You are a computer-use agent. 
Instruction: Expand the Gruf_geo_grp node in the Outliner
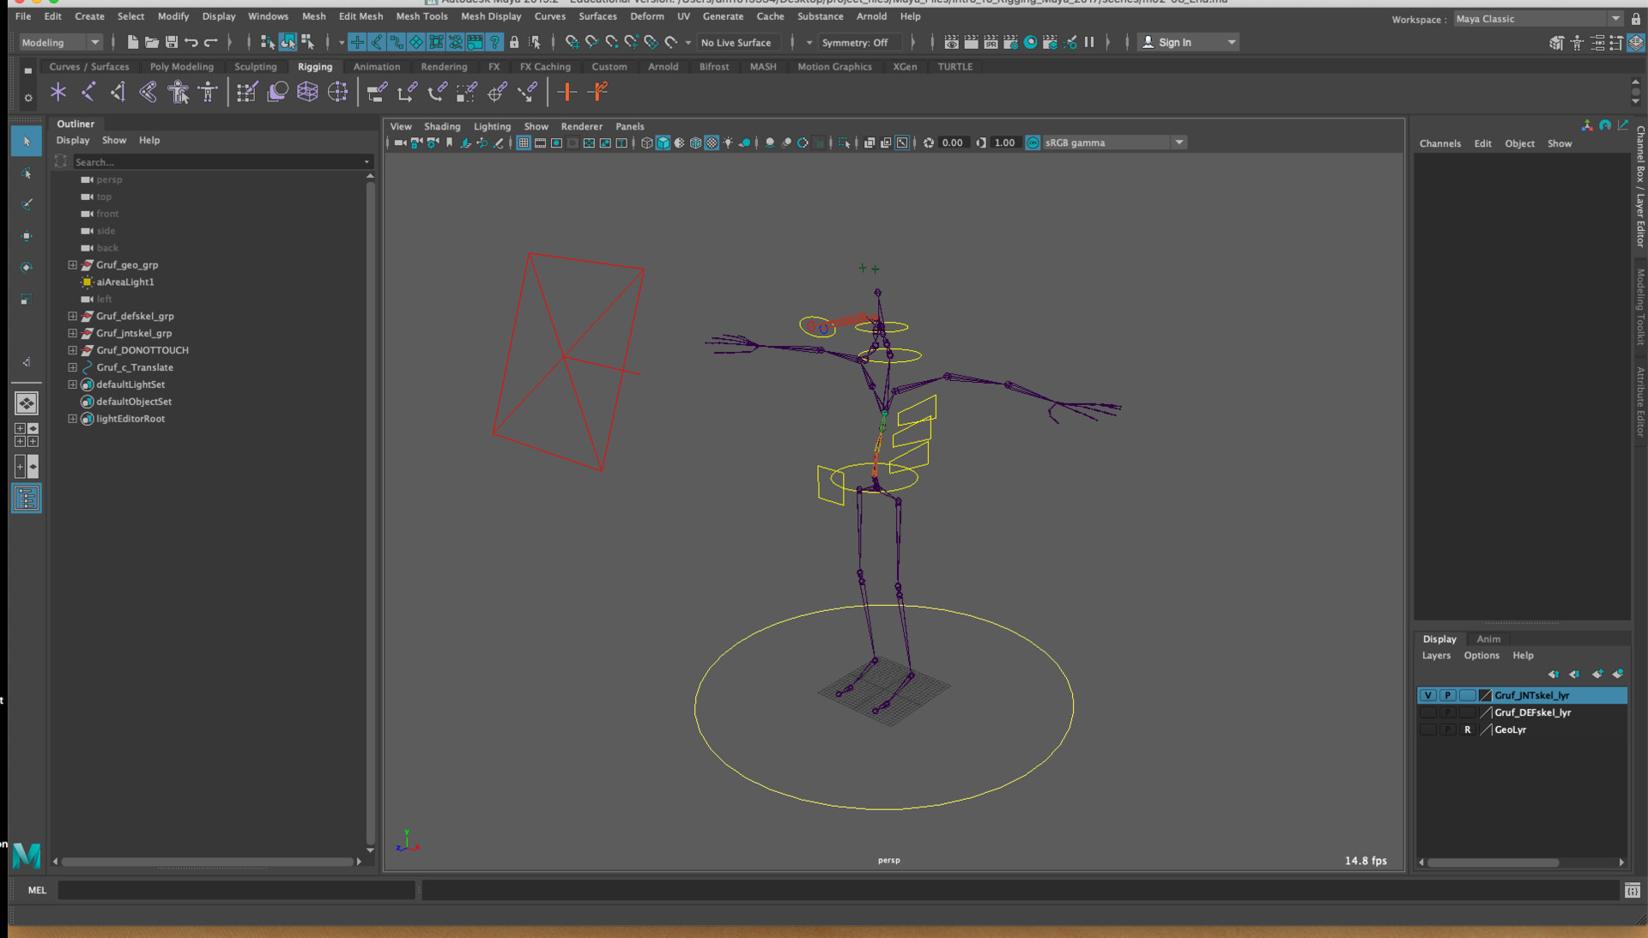coord(72,265)
